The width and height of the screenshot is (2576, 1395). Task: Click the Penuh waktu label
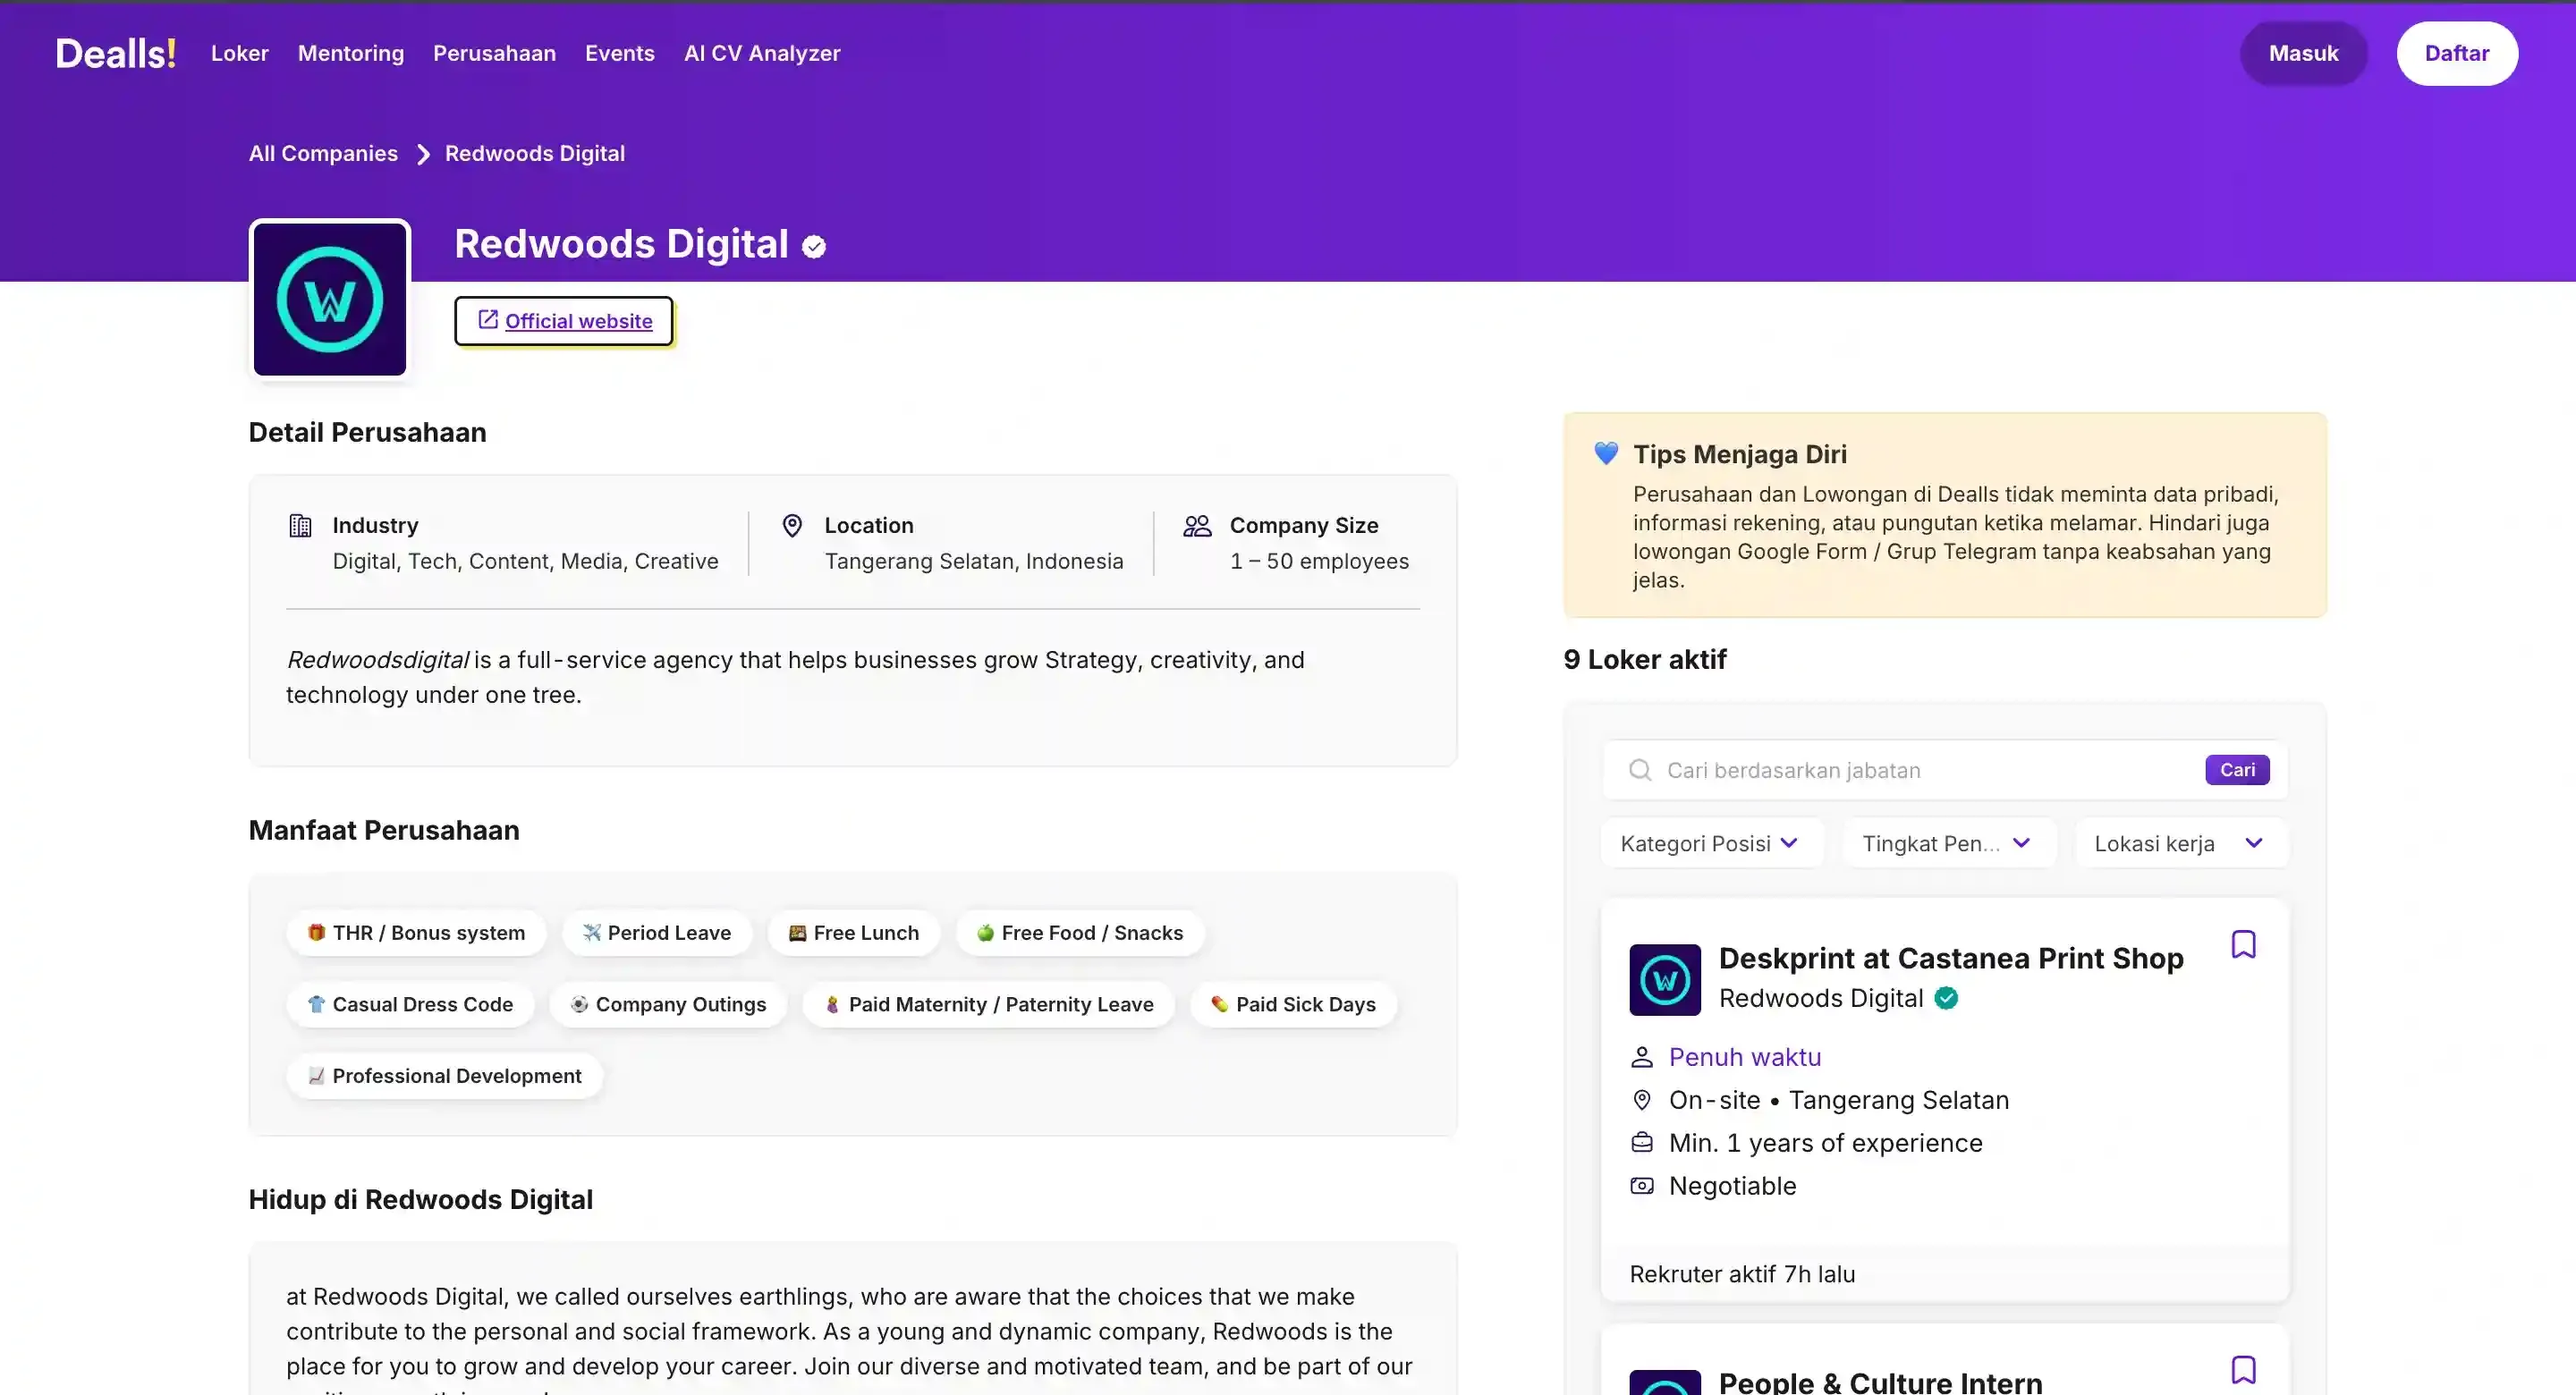pyautogui.click(x=1745, y=1057)
